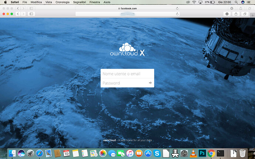Open Calendar showing 19 in Dock
The height and width of the screenshot is (159, 255).
click(x=67, y=153)
